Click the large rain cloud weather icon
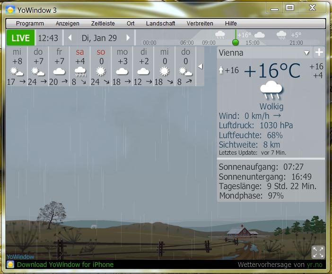 point(271,90)
